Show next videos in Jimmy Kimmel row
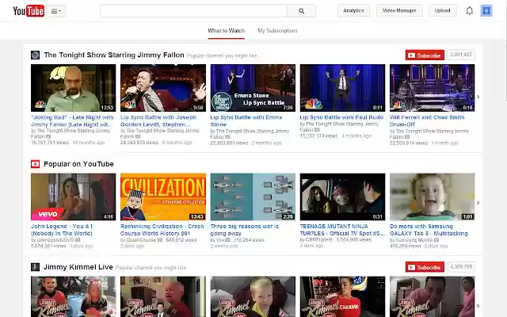The image size is (507, 317). (x=478, y=306)
